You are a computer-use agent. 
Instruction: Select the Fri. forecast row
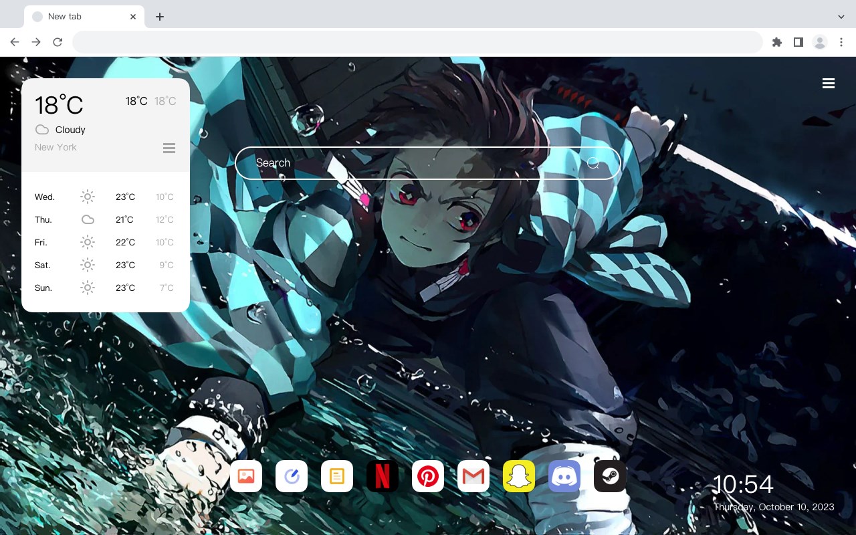click(x=105, y=242)
